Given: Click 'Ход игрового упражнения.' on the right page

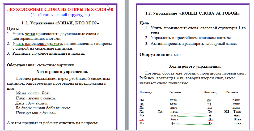Looking at the screenshot, I should 195,66.
